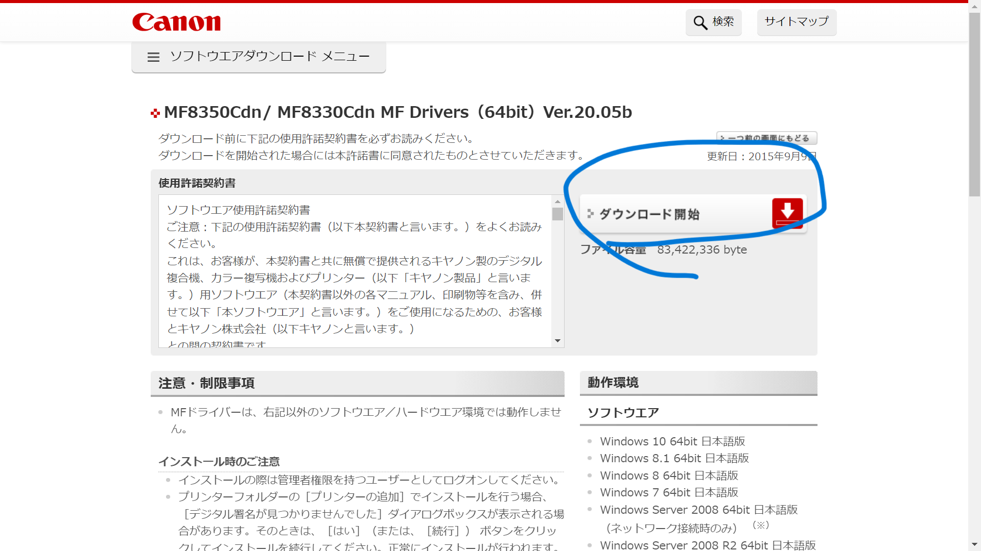Click the up arrow of the license scrollbar
Viewport: 981px width, 551px height.
(557, 201)
